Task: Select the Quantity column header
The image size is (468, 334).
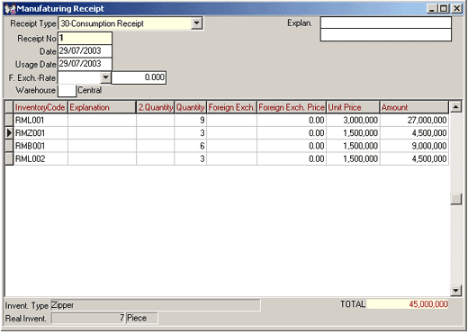Action: click(x=190, y=107)
